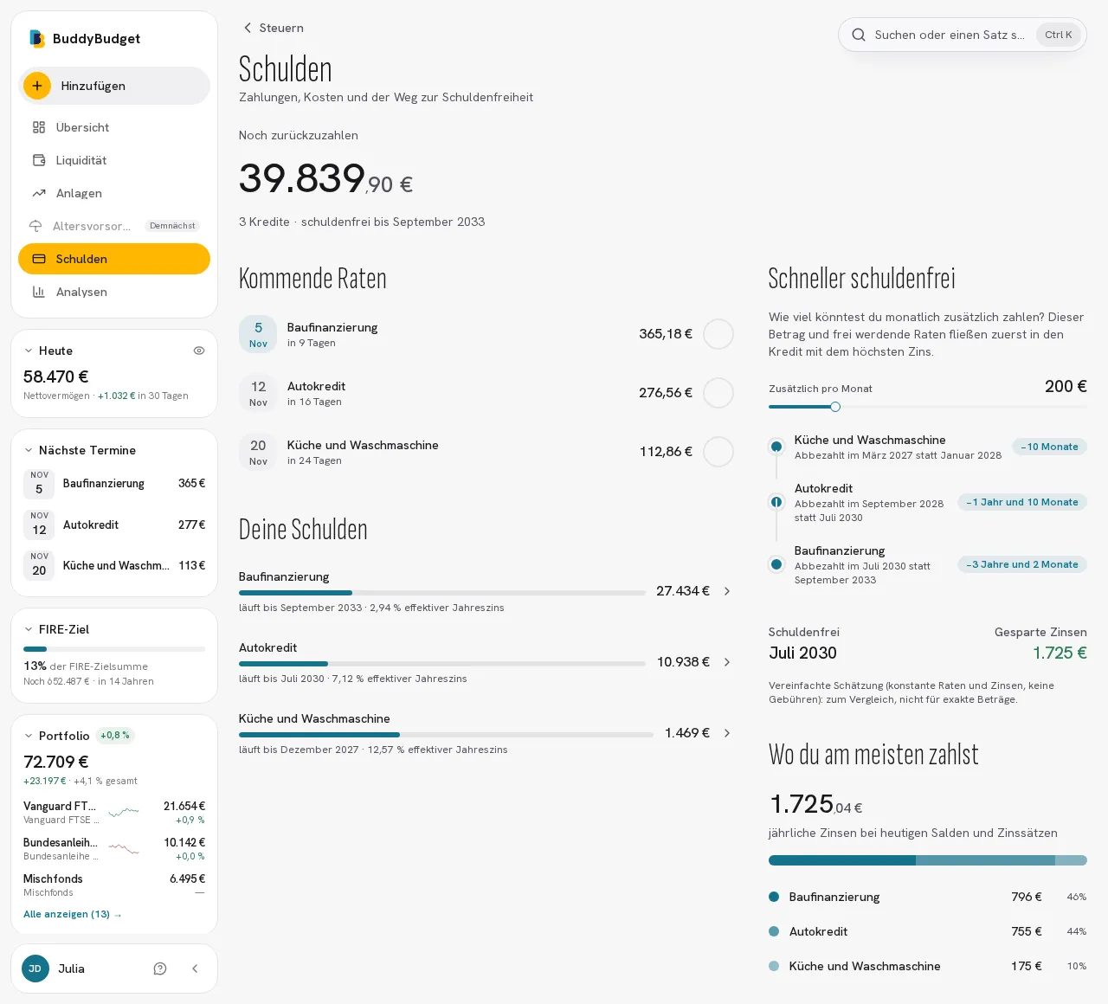
Task: Click the Übersicht grid icon
Action: click(x=39, y=127)
